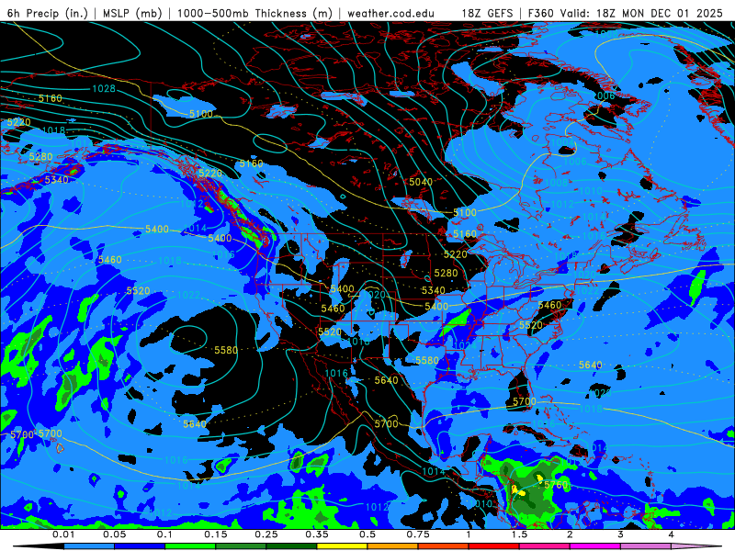This screenshot has height=551, width=735.
Task: Click the 1.5 legend value label
Action: click(x=519, y=534)
